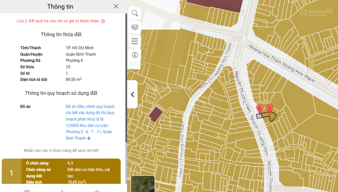Click the maroon zone at the map top
This screenshot has height=192, width=338.
tap(215, 6)
